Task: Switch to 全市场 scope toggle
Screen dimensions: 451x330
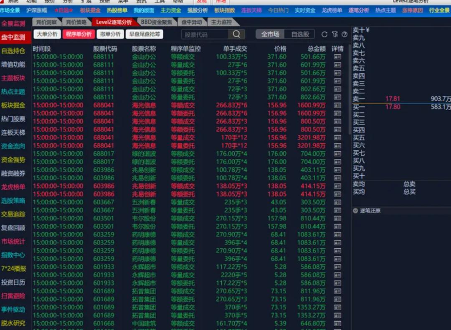Action: pyautogui.click(x=270, y=34)
